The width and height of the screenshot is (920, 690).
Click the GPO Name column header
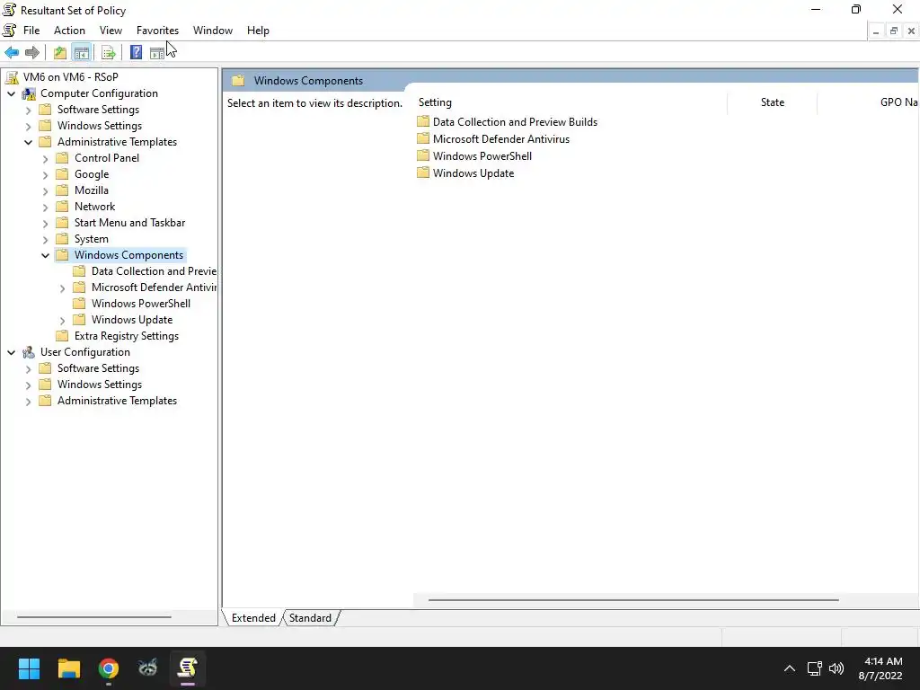869,102
